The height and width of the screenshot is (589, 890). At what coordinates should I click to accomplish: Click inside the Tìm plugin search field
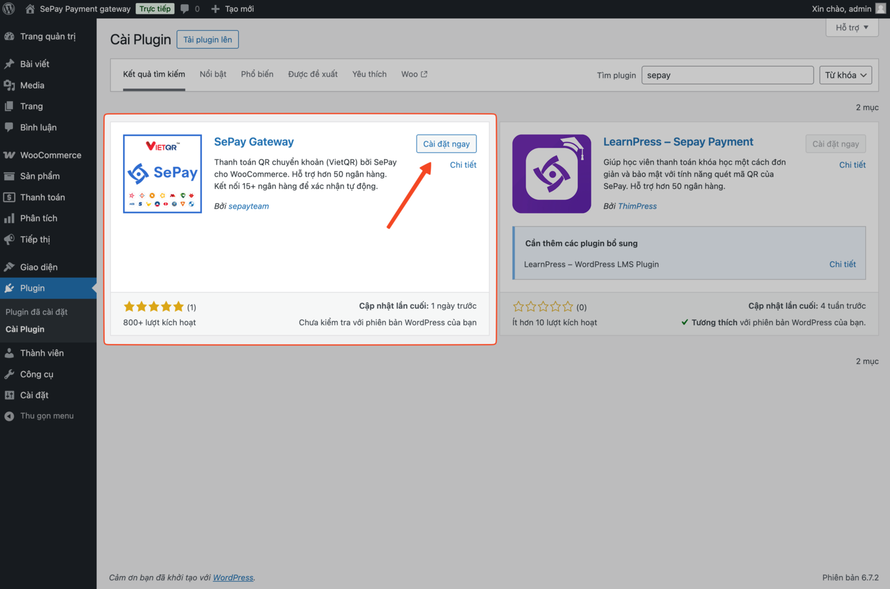pos(726,74)
